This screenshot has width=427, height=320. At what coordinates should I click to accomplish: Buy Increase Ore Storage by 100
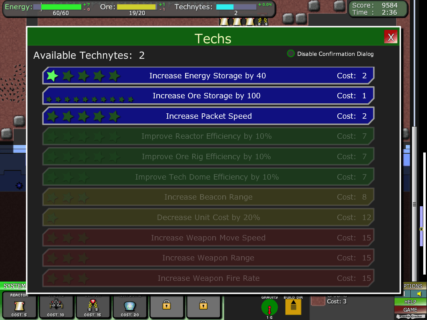tap(208, 96)
